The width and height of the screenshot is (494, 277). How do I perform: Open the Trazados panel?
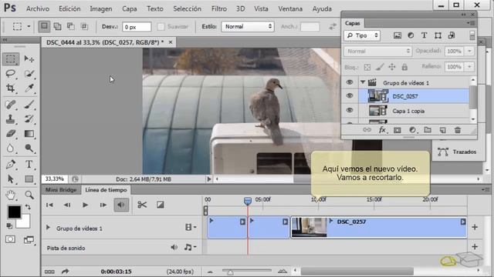click(458, 152)
